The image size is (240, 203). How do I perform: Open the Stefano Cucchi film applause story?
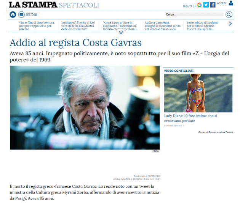coord(204,26)
